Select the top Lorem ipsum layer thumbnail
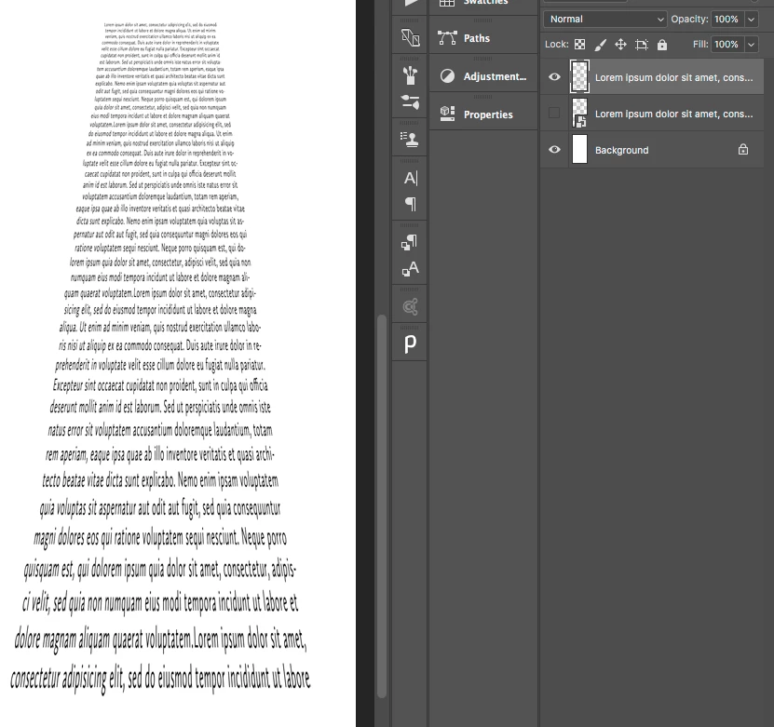The height and width of the screenshot is (727, 774). pos(579,76)
